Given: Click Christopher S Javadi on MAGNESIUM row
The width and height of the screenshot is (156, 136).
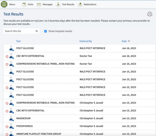Looking at the screenshot, I should click(91, 118).
